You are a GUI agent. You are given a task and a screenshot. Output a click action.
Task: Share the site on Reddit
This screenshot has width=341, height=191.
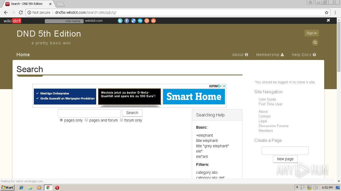[147, 21]
